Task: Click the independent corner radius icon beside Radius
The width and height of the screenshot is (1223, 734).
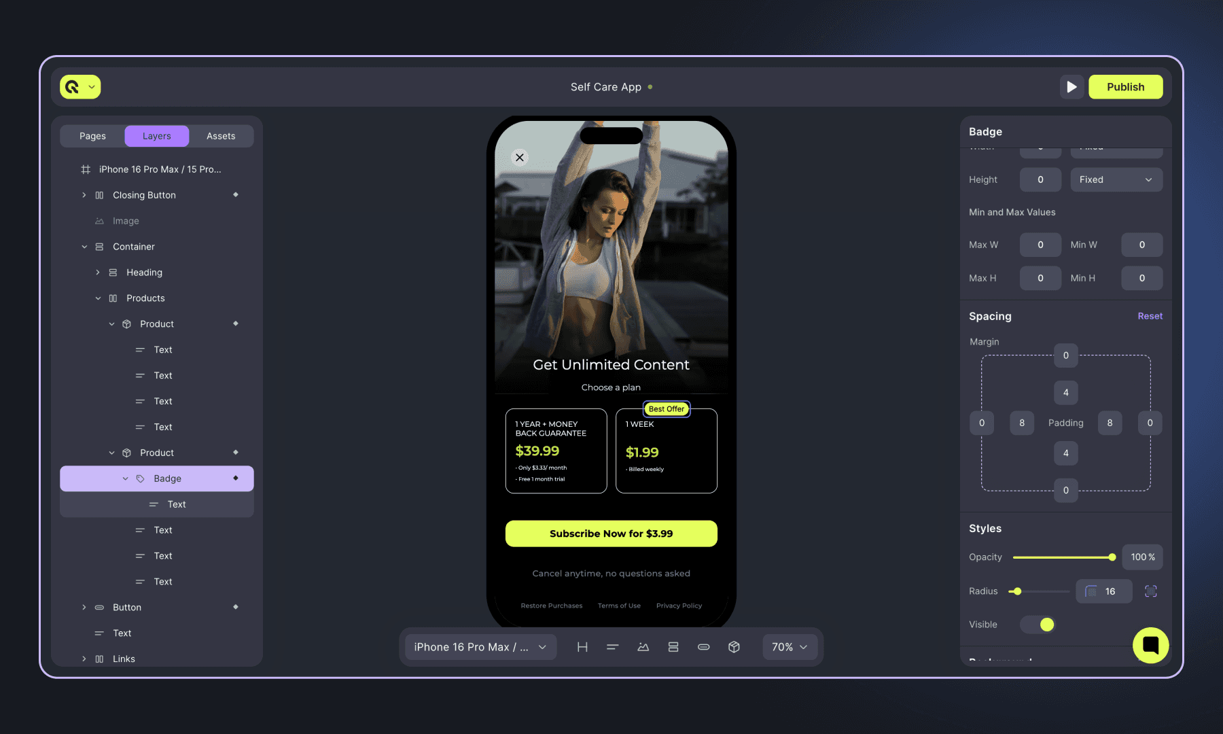Action: 1150,591
